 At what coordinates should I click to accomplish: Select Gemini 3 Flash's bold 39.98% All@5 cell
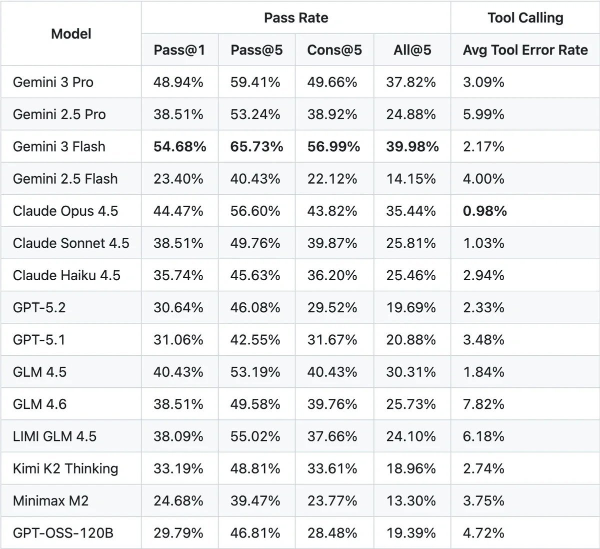(x=412, y=147)
